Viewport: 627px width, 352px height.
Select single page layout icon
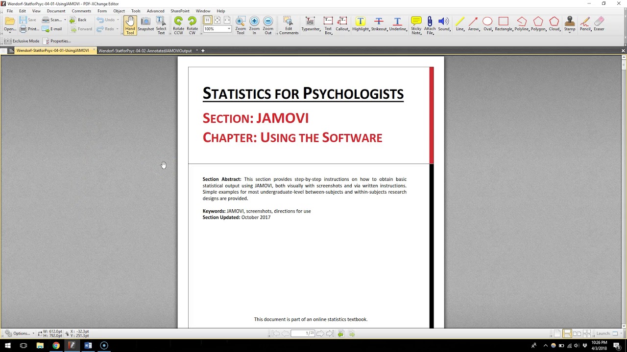557,333
